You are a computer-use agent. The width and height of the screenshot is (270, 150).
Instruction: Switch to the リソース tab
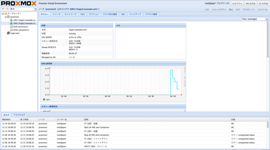(x=56, y=14)
